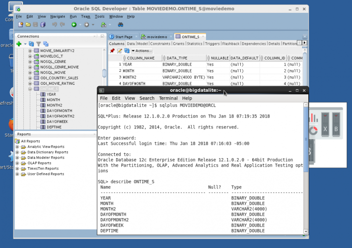The height and width of the screenshot is (248, 352).
Task: Minimize the Connections panel
Action: [x=102, y=36]
